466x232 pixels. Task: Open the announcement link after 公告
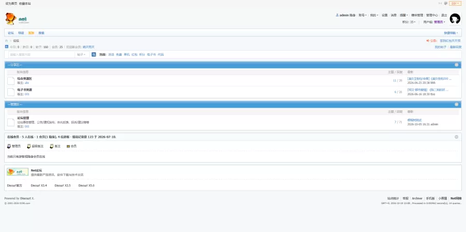(450, 41)
